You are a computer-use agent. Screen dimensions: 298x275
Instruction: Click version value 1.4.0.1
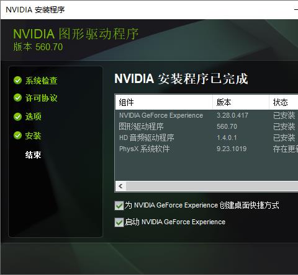click(227, 137)
